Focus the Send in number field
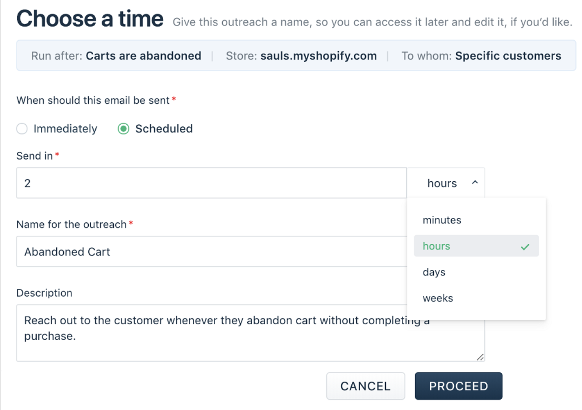The height and width of the screenshot is (410, 582). pos(211,183)
